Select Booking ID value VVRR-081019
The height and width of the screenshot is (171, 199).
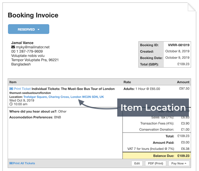(178, 45)
